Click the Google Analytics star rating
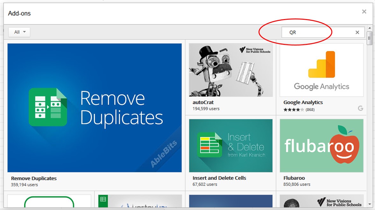 pyautogui.click(x=294, y=110)
